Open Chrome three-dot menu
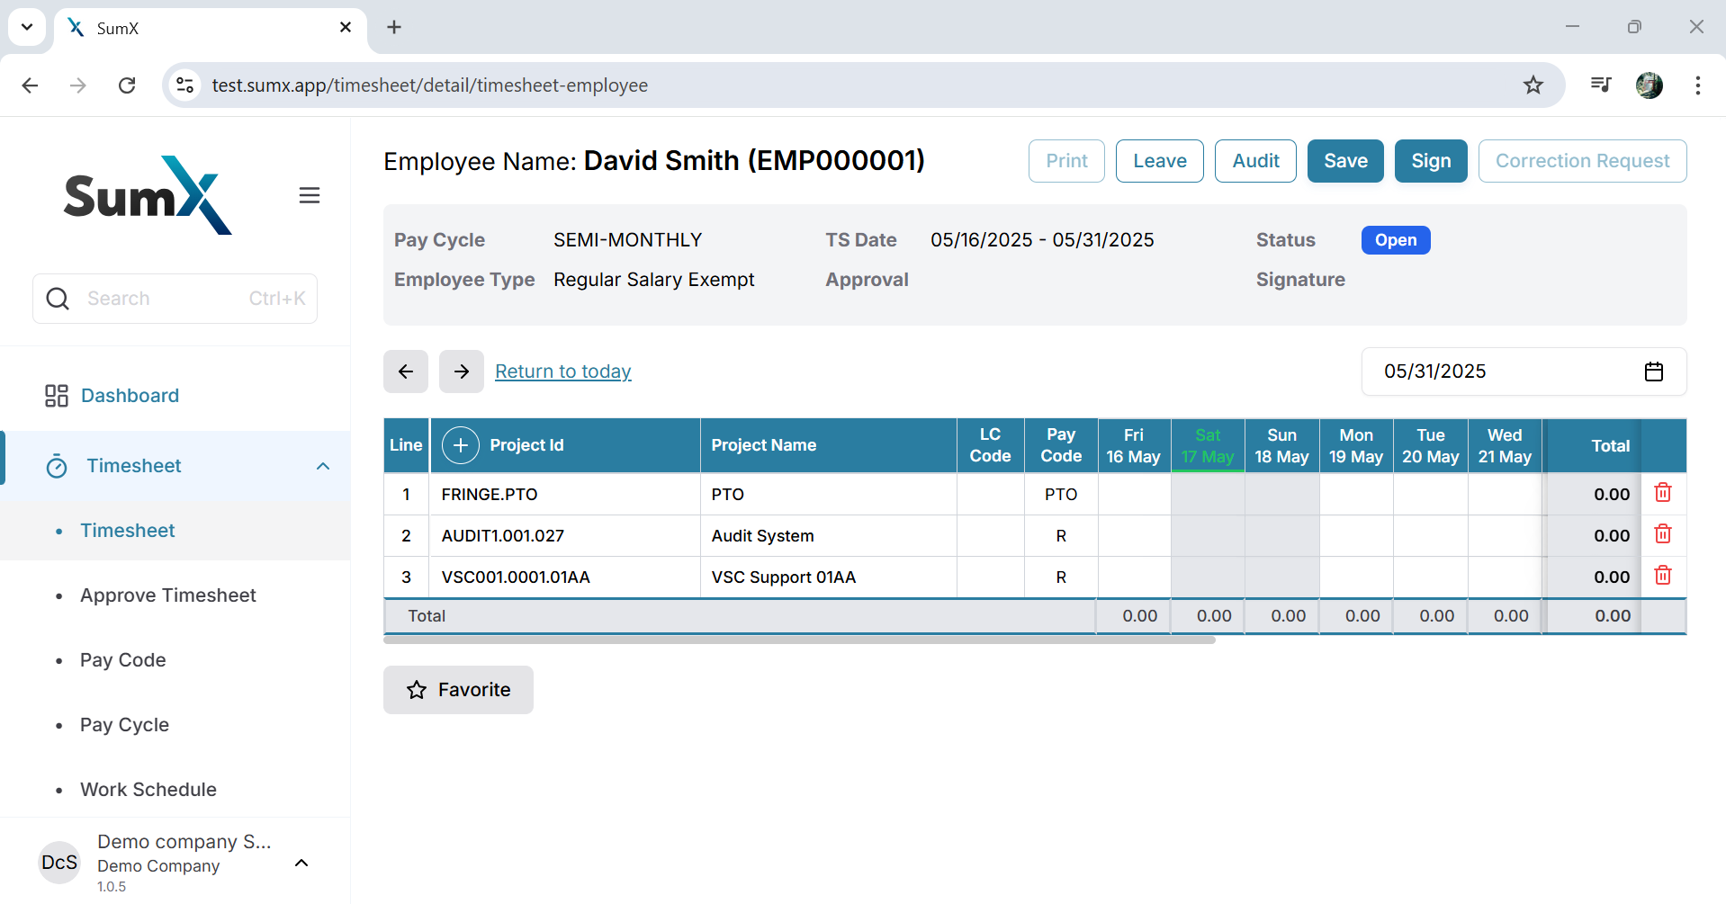 coord(1698,85)
